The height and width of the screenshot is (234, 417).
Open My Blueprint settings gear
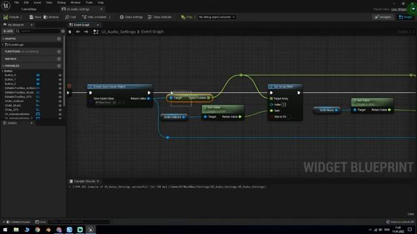pyautogui.click(x=63, y=31)
